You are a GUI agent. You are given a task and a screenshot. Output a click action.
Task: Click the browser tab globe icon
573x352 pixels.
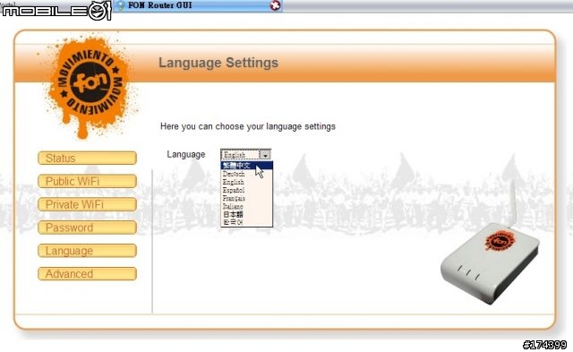click(x=121, y=5)
